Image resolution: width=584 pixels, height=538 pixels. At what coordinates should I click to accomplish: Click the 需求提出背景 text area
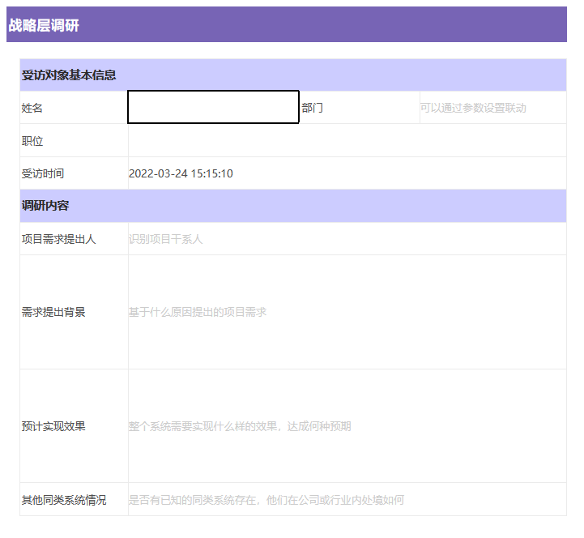347,312
